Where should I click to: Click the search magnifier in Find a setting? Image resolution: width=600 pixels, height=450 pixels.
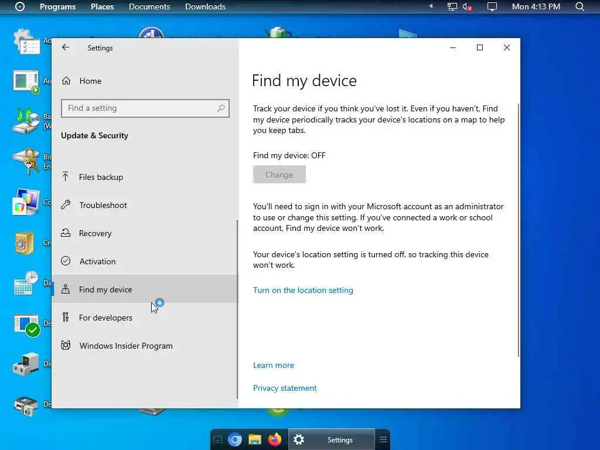[x=221, y=108]
